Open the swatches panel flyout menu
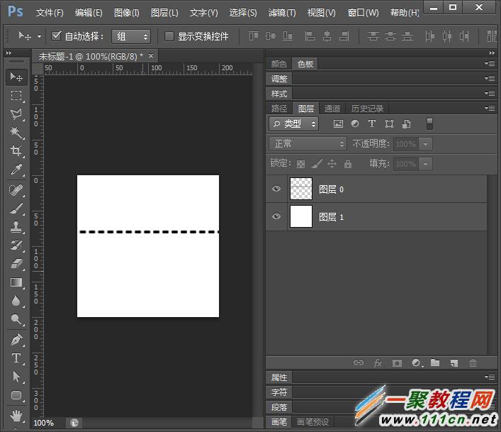The width and height of the screenshot is (501, 432). pyautogui.click(x=490, y=64)
